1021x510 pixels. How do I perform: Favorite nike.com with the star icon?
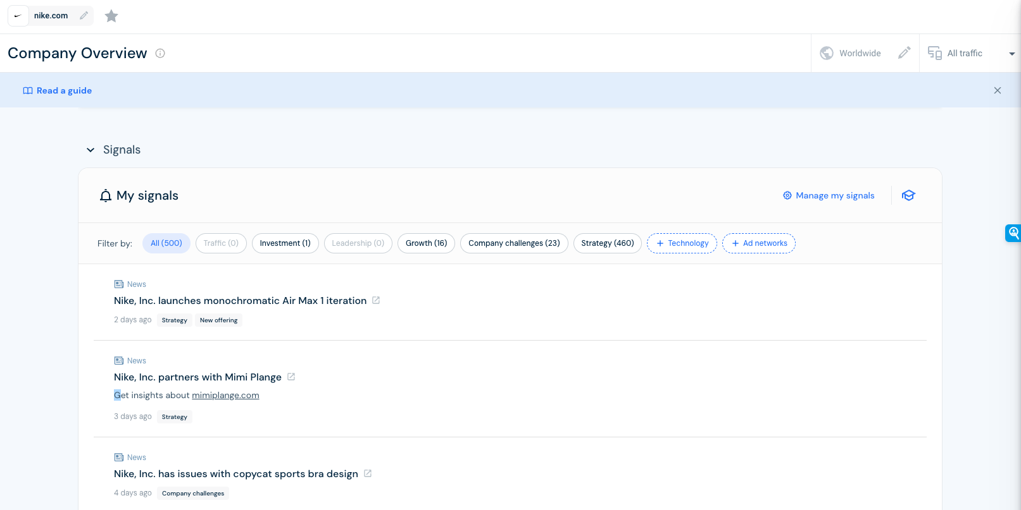[x=111, y=16]
